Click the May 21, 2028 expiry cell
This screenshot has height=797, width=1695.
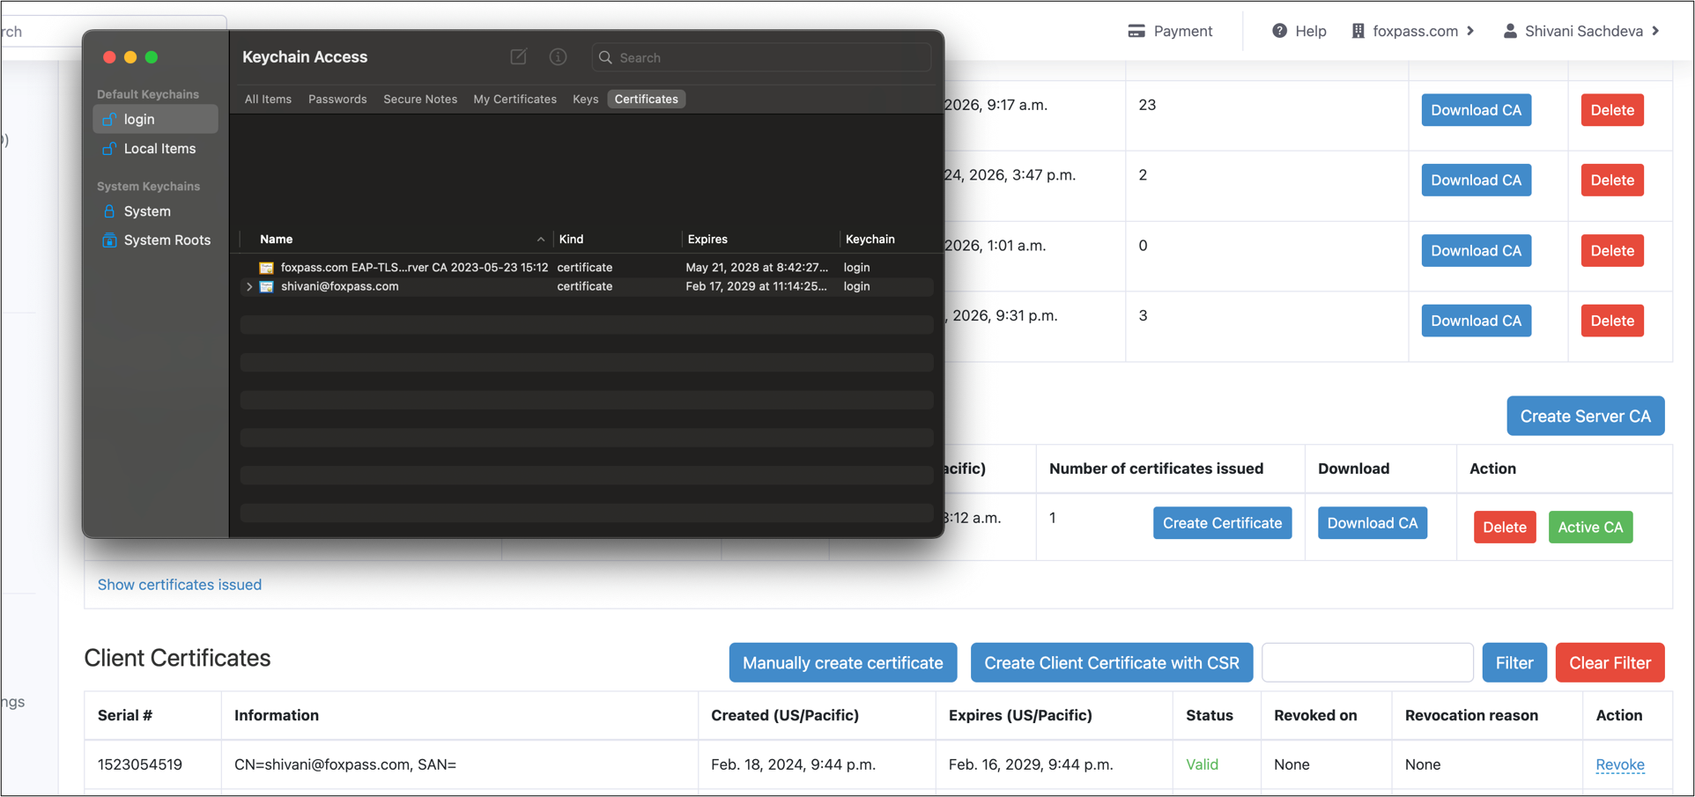(x=757, y=267)
